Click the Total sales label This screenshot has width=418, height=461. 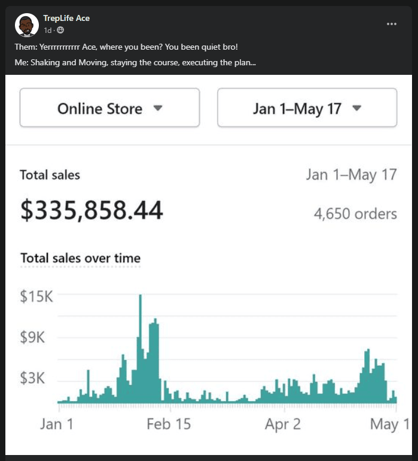[x=50, y=175]
